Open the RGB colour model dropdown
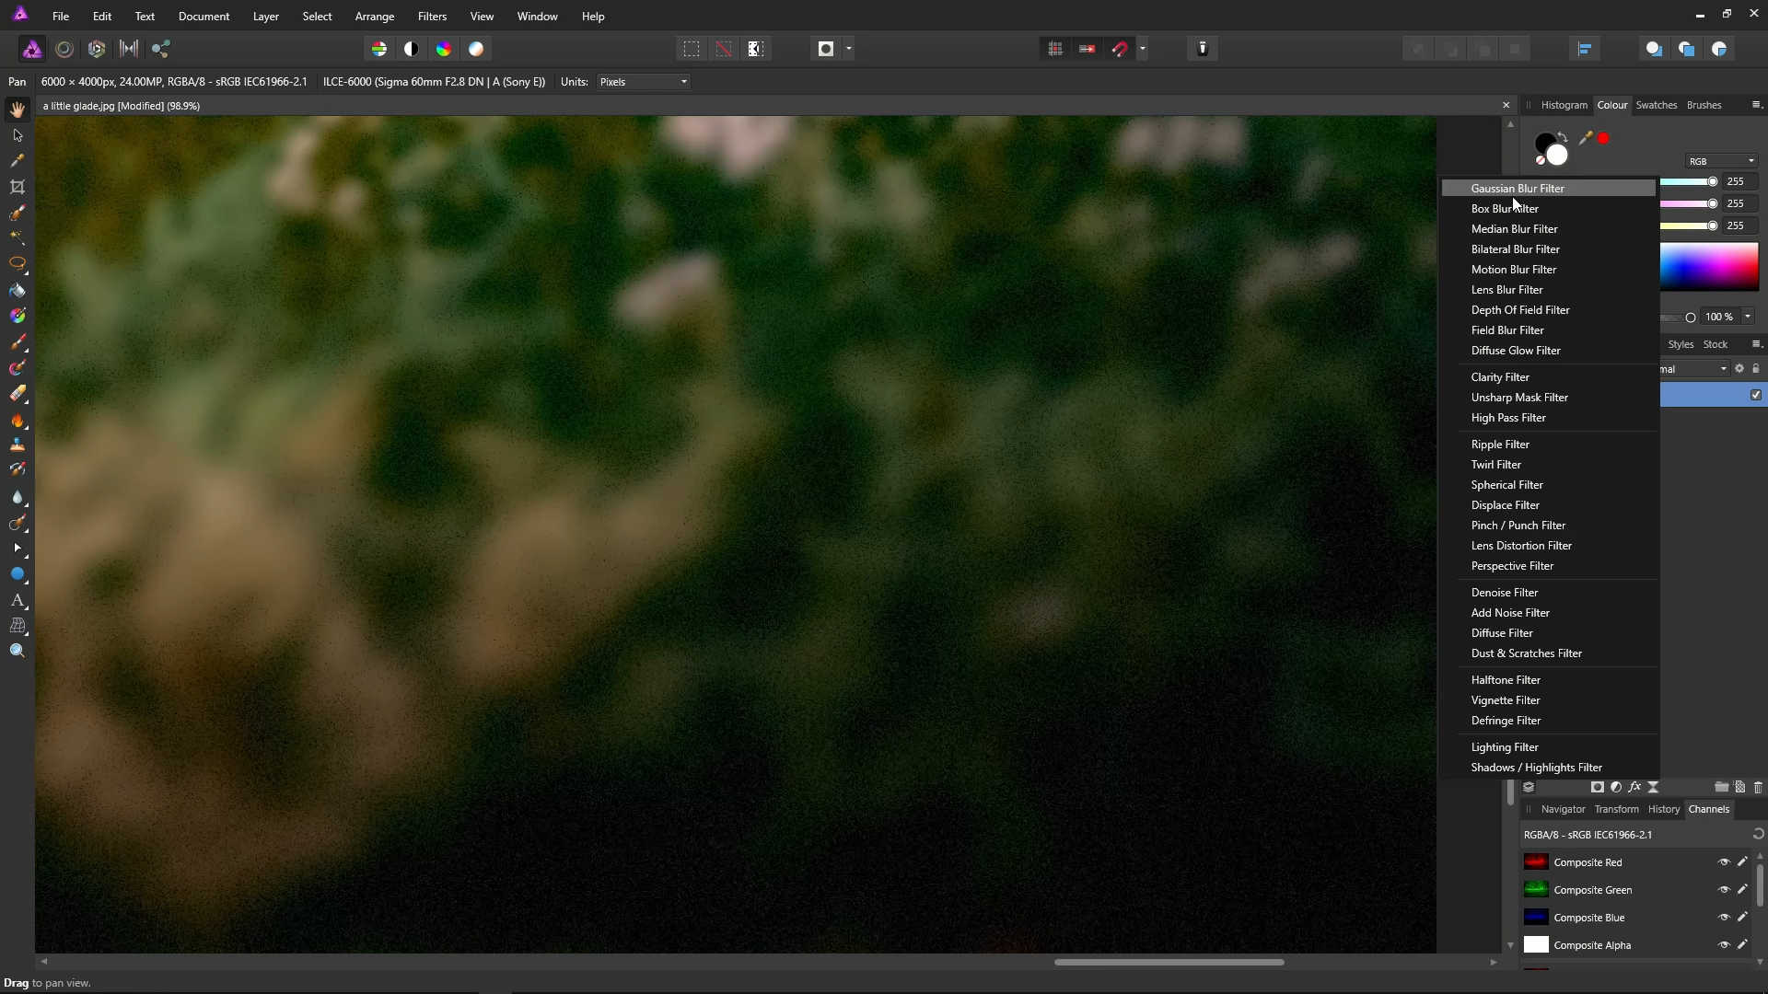This screenshot has width=1768, height=994. click(1721, 161)
